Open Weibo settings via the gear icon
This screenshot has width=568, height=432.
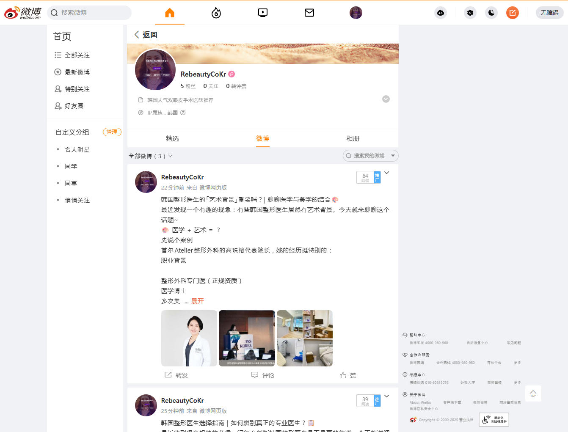pyautogui.click(x=470, y=13)
